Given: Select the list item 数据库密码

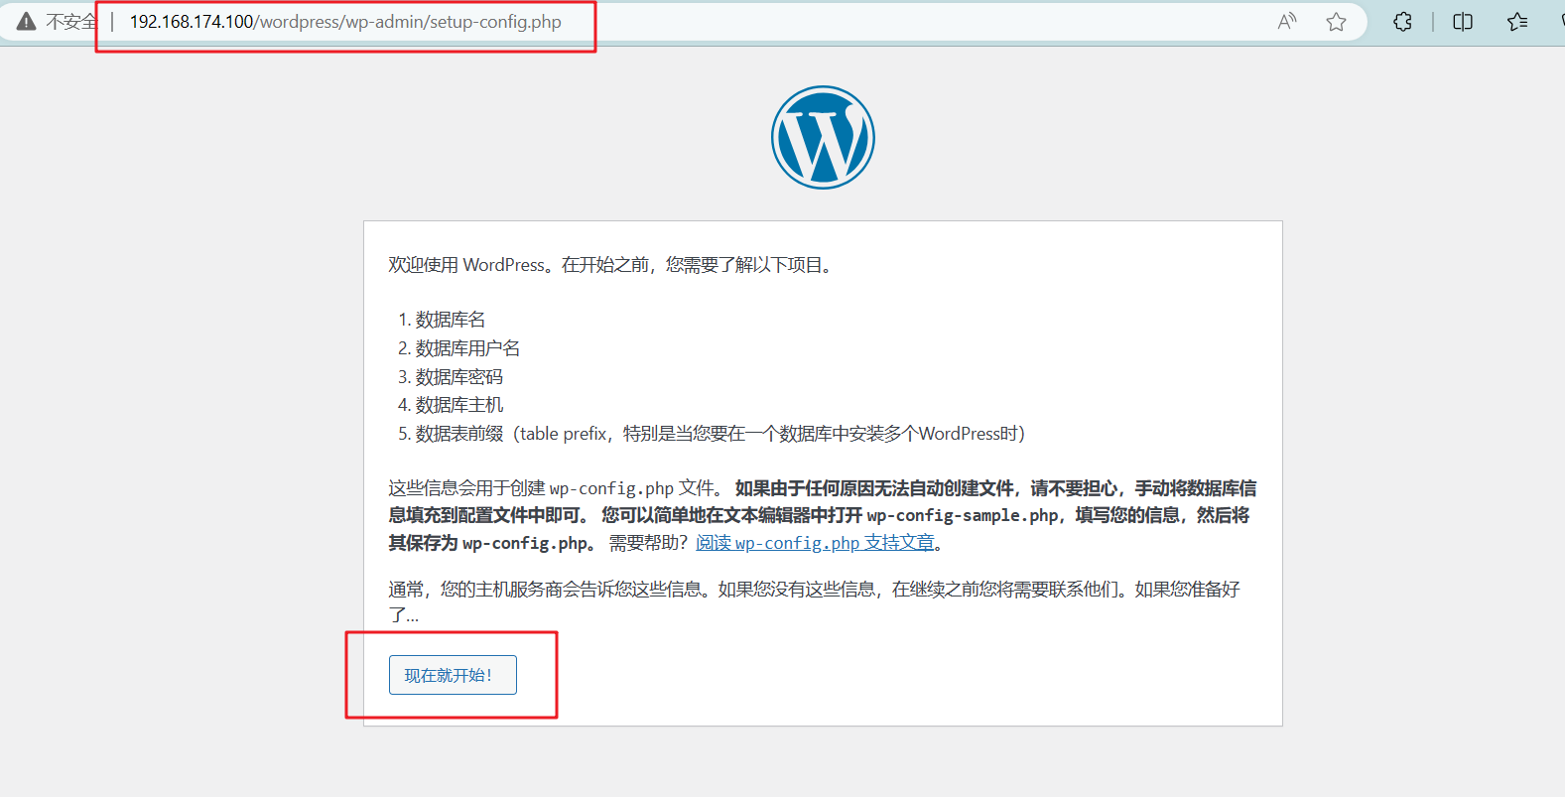Looking at the screenshot, I should click(459, 377).
